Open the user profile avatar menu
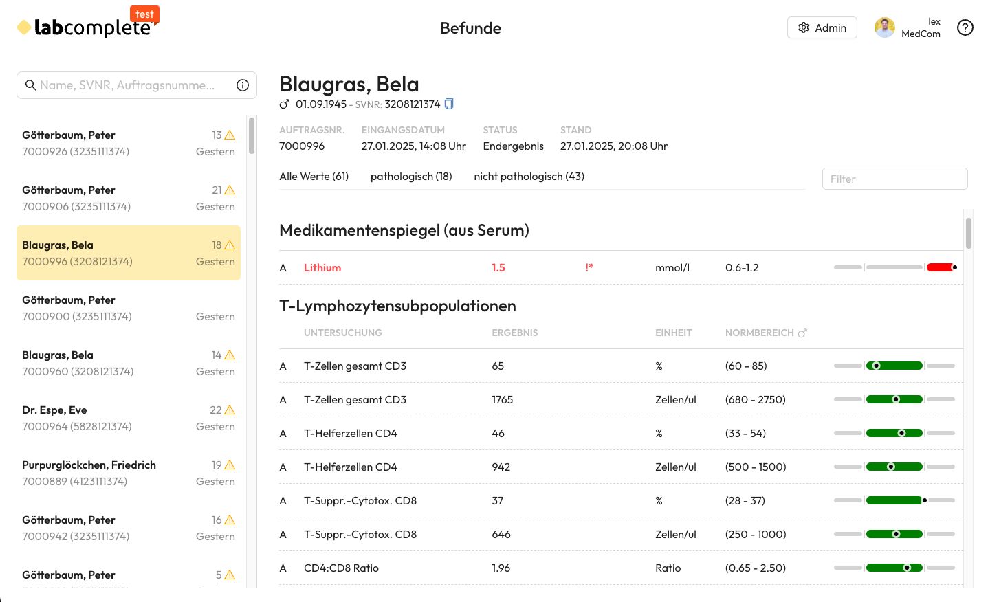988x602 pixels. pyautogui.click(x=884, y=27)
